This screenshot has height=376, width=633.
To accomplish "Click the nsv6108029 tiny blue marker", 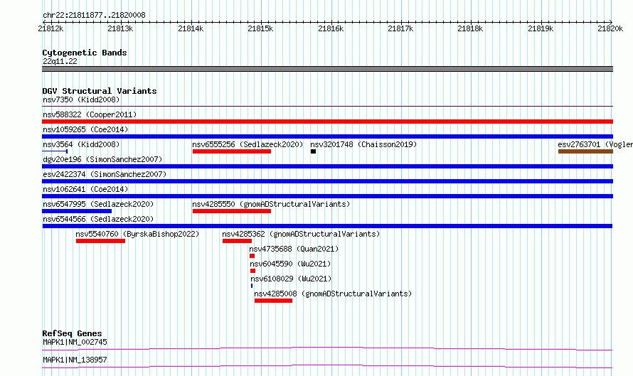I will pos(252,286).
